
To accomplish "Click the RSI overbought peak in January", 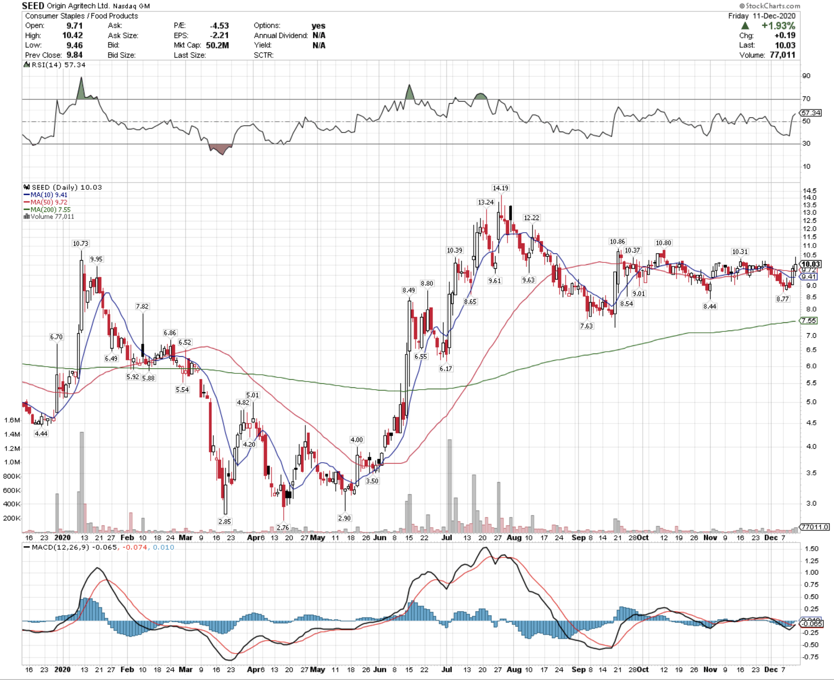I will tap(81, 87).
